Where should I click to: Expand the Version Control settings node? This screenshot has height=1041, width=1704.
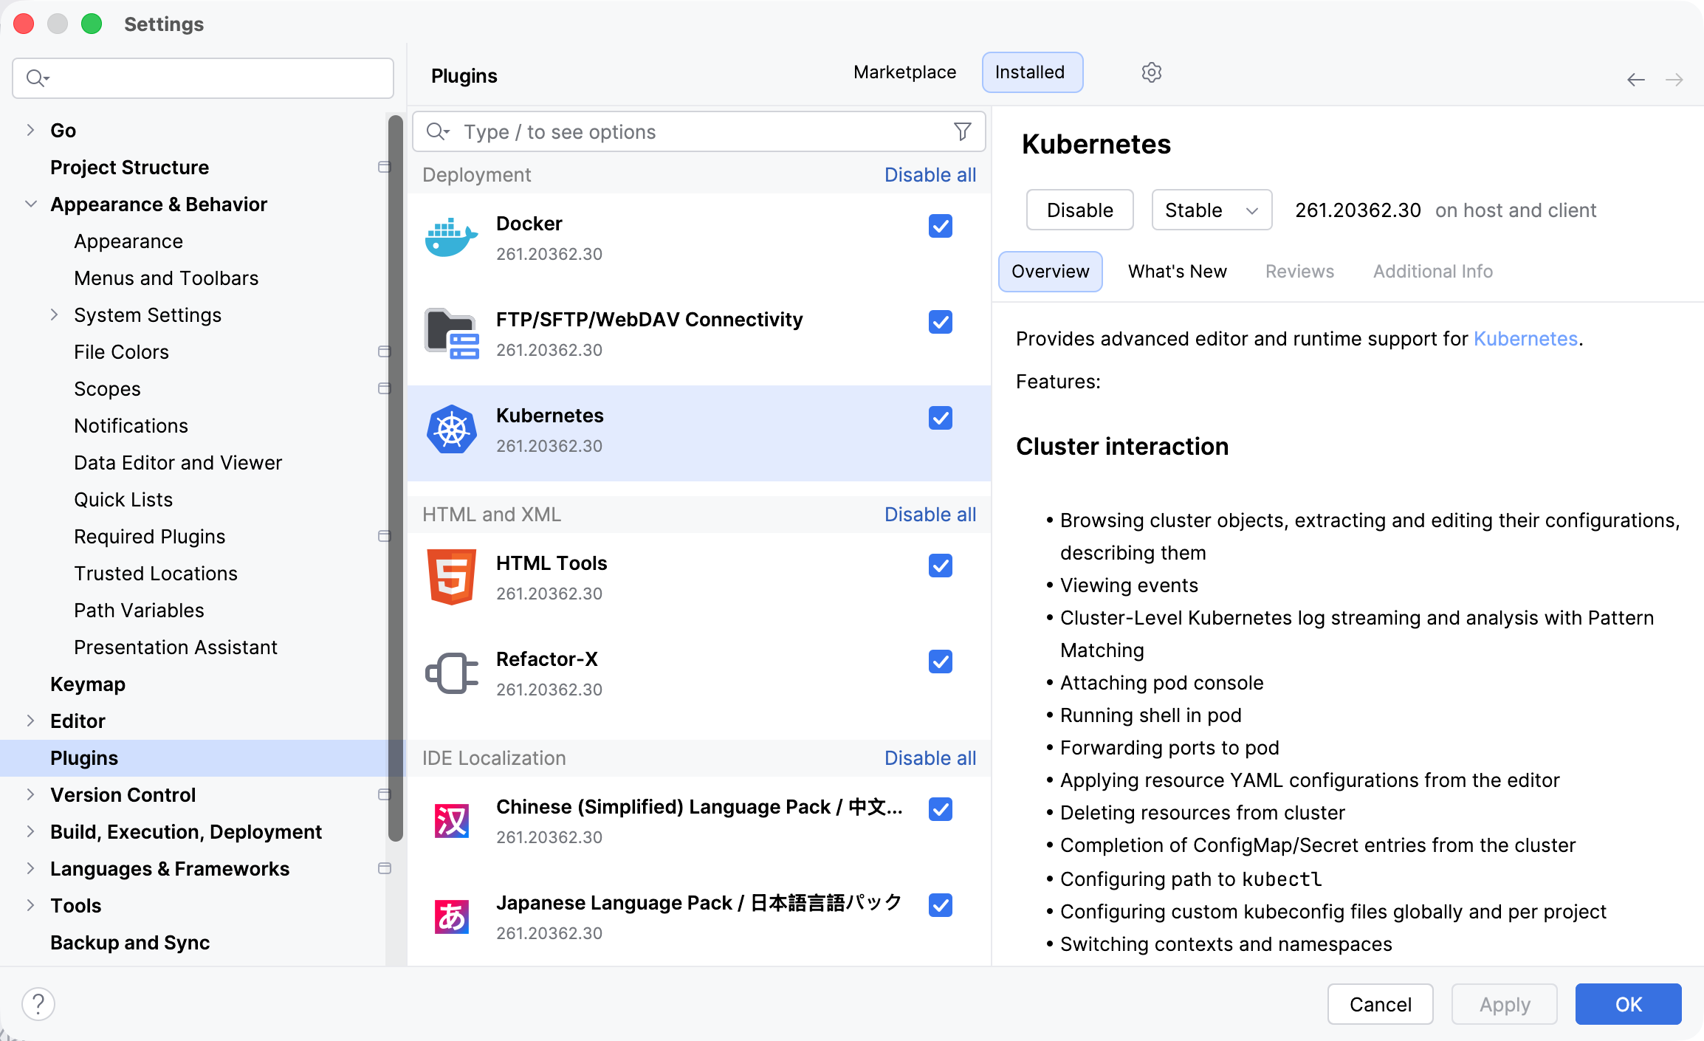click(30, 795)
